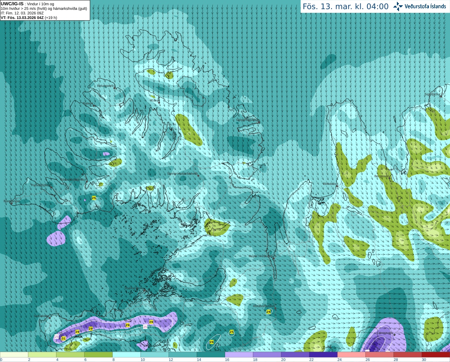Click the Siglufjörður station label
This screenshot has height=362, width=450.
[x=432, y=94]
